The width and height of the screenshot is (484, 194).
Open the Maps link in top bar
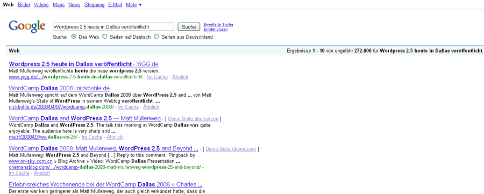[x=59, y=5]
